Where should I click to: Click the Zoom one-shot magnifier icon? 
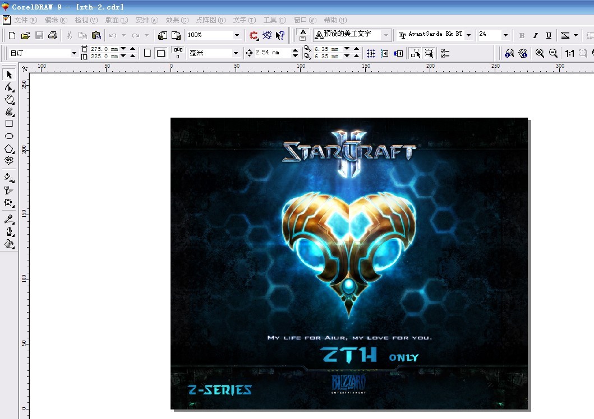(509, 53)
